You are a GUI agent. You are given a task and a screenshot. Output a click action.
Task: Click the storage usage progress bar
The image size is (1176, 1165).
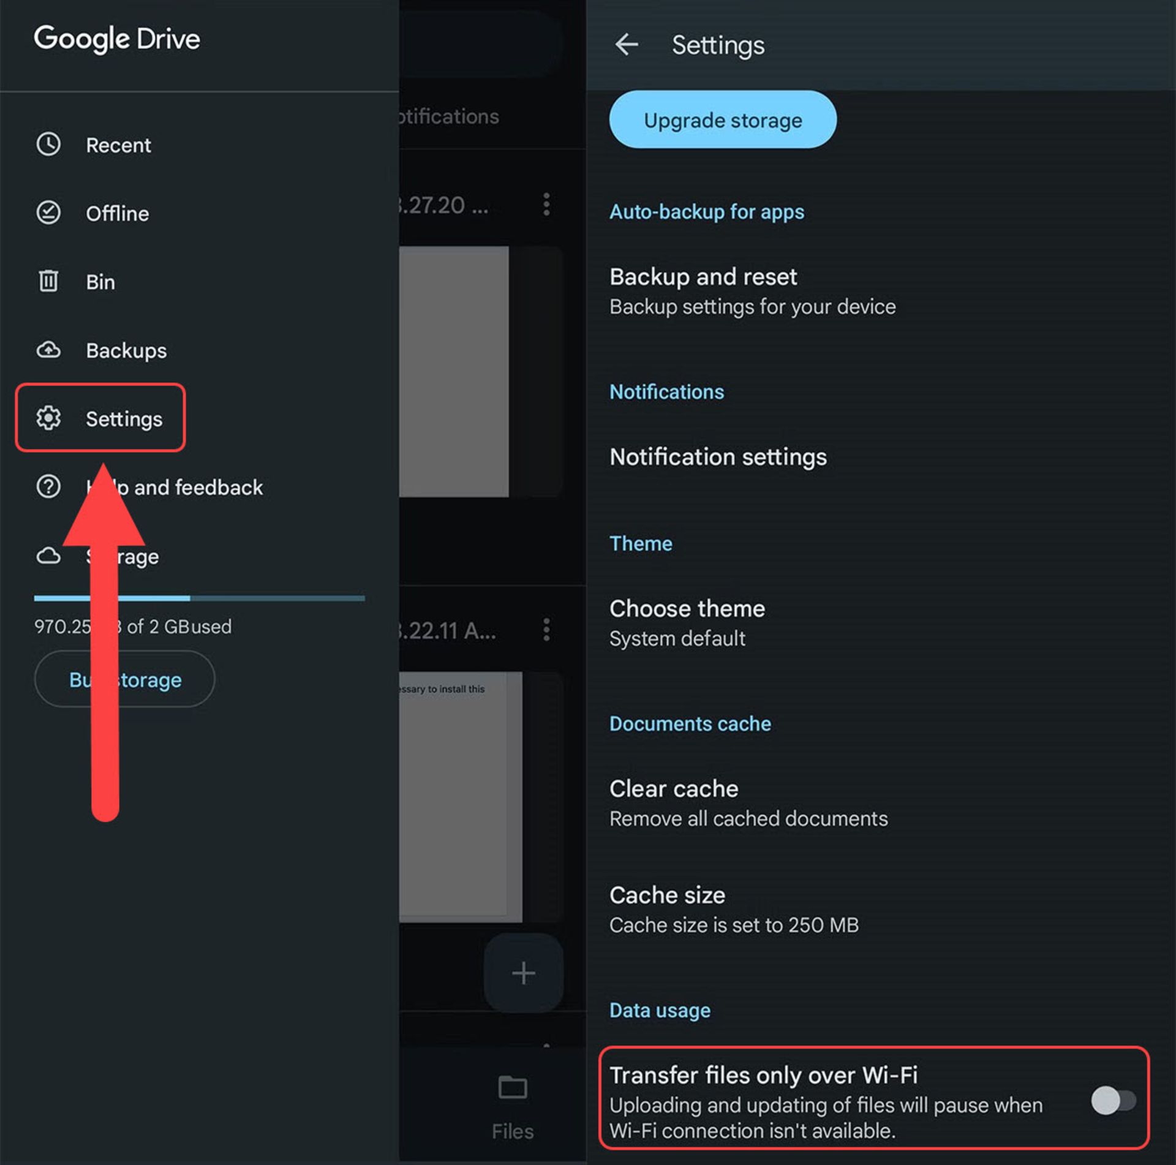tap(199, 598)
